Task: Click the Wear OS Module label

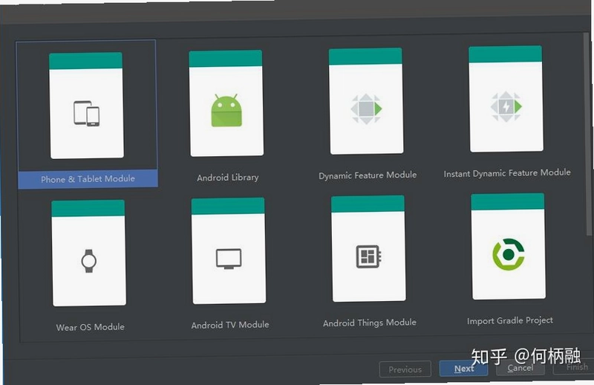Action: click(x=90, y=327)
